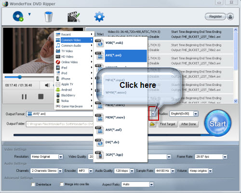Open the Load DVD dropdown arrow
The image size is (241, 193).
pos(29,14)
